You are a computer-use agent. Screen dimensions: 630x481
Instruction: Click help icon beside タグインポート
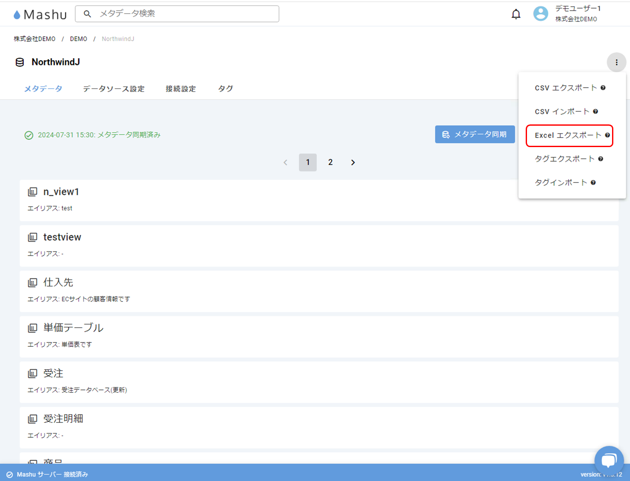coord(593,183)
